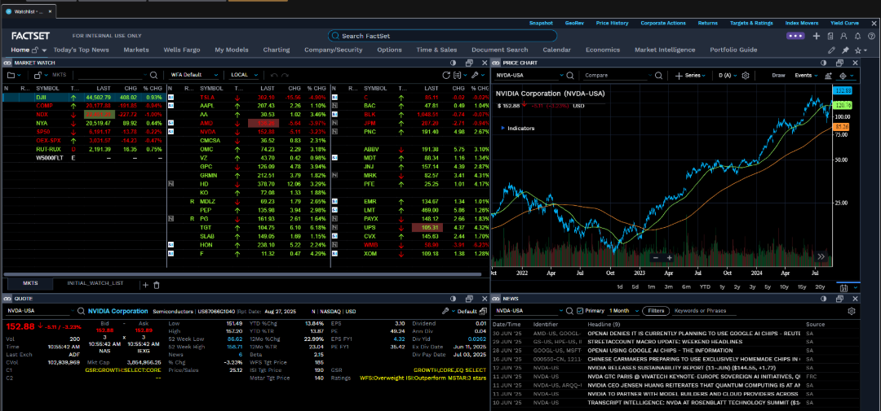Select the MKTS watchlist tab
The image size is (881, 411).
pyautogui.click(x=30, y=283)
